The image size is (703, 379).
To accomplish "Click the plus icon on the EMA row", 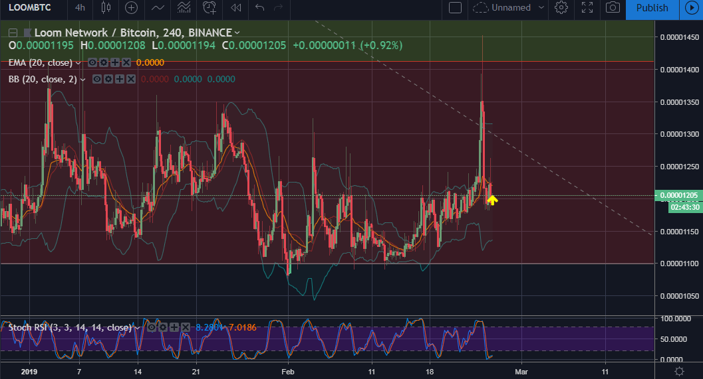I will [115, 62].
